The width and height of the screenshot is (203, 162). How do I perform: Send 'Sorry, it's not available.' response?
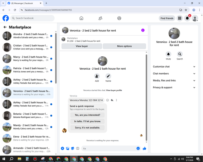tap(87, 128)
